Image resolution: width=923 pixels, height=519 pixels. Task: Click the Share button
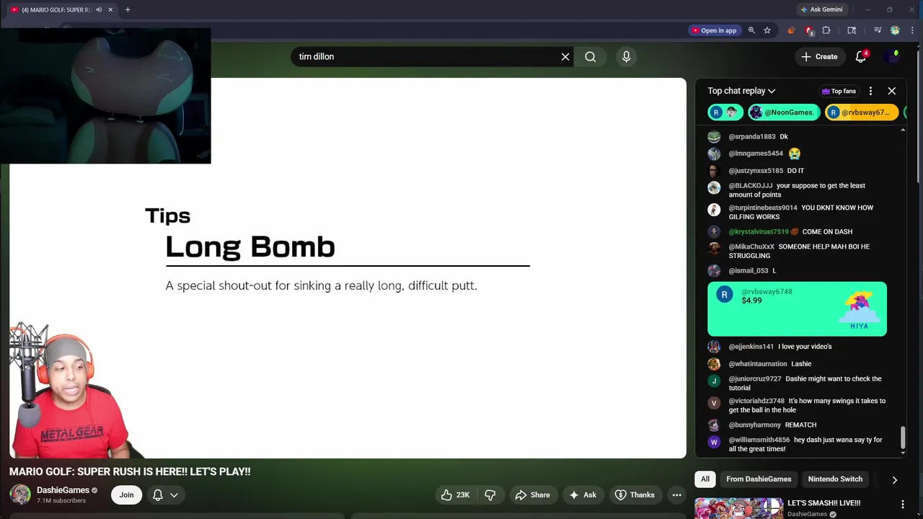(531, 494)
